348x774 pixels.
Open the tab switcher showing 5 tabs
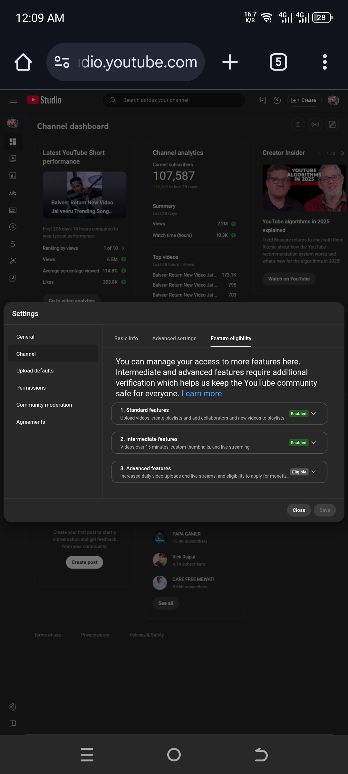pyautogui.click(x=278, y=62)
